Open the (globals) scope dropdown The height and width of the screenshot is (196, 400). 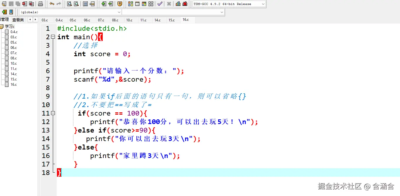[x=70, y=12]
